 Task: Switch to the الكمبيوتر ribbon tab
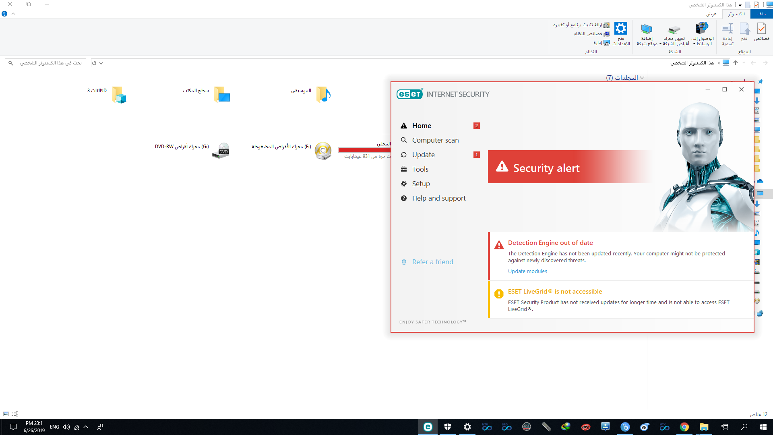(736, 14)
